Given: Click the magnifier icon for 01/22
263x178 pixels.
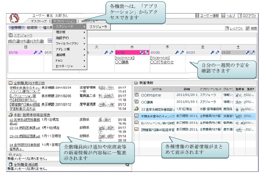Looking at the screenshot, I should pyautogui.click(x=248, y=52).
